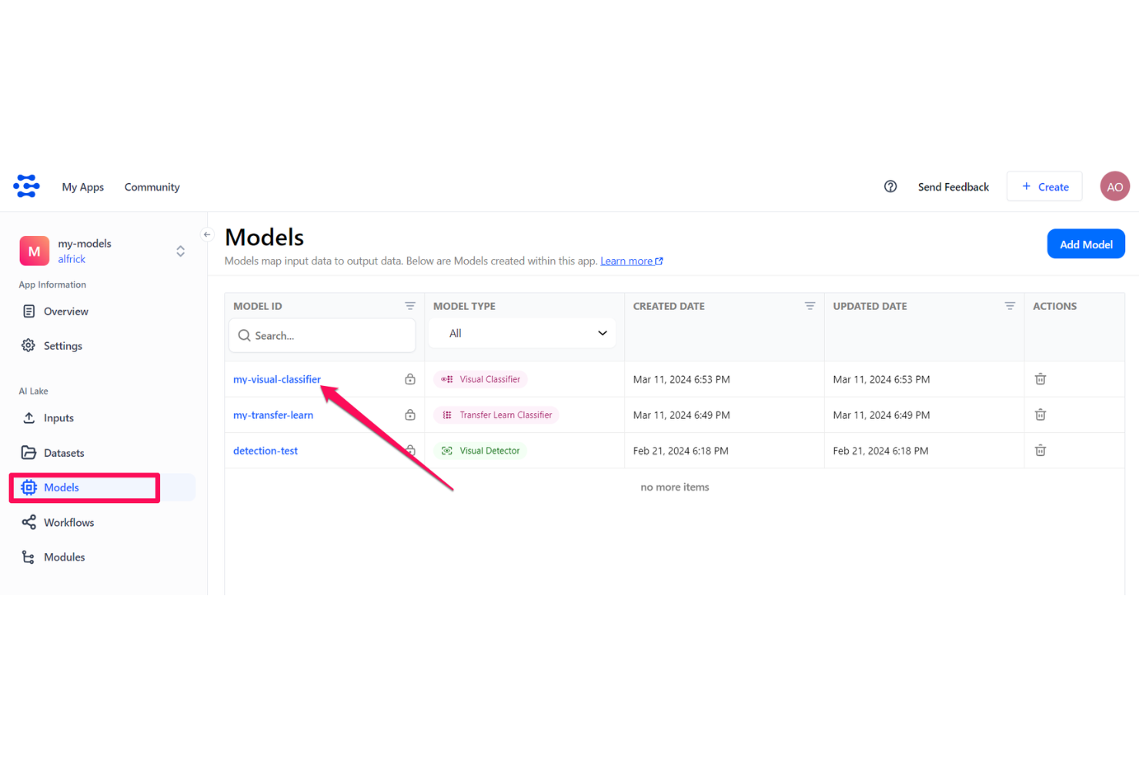Remove detection-test using its trash icon
This screenshot has width=1139, height=759.
[x=1040, y=451]
